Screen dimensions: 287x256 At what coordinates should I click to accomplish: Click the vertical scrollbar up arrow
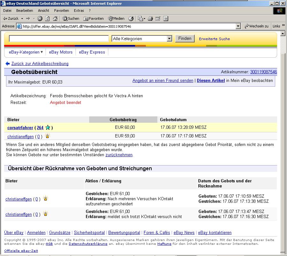(283, 33)
